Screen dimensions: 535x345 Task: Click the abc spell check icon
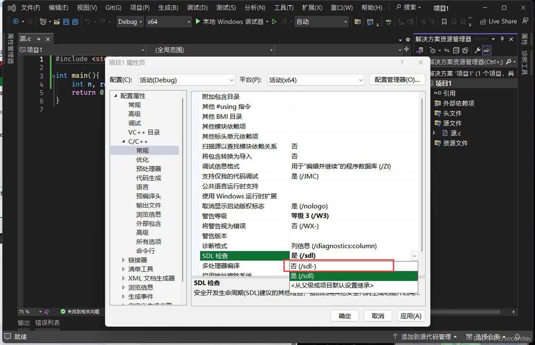pos(388,21)
